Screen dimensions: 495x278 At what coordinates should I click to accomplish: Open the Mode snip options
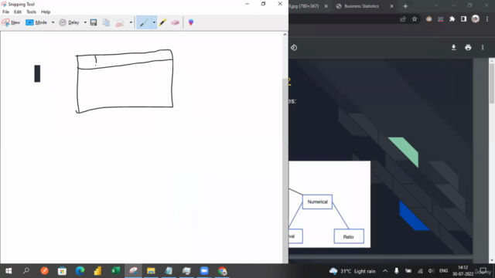[x=36, y=22]
